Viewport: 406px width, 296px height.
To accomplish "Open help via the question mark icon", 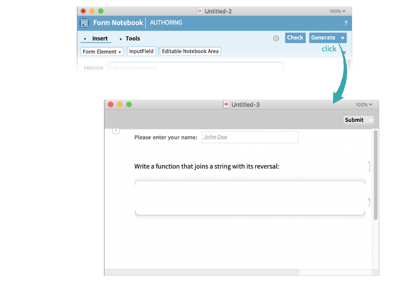I will (346, 23).
